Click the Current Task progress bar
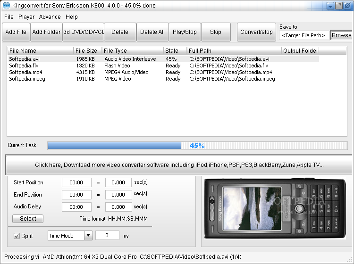 point(198,146)
